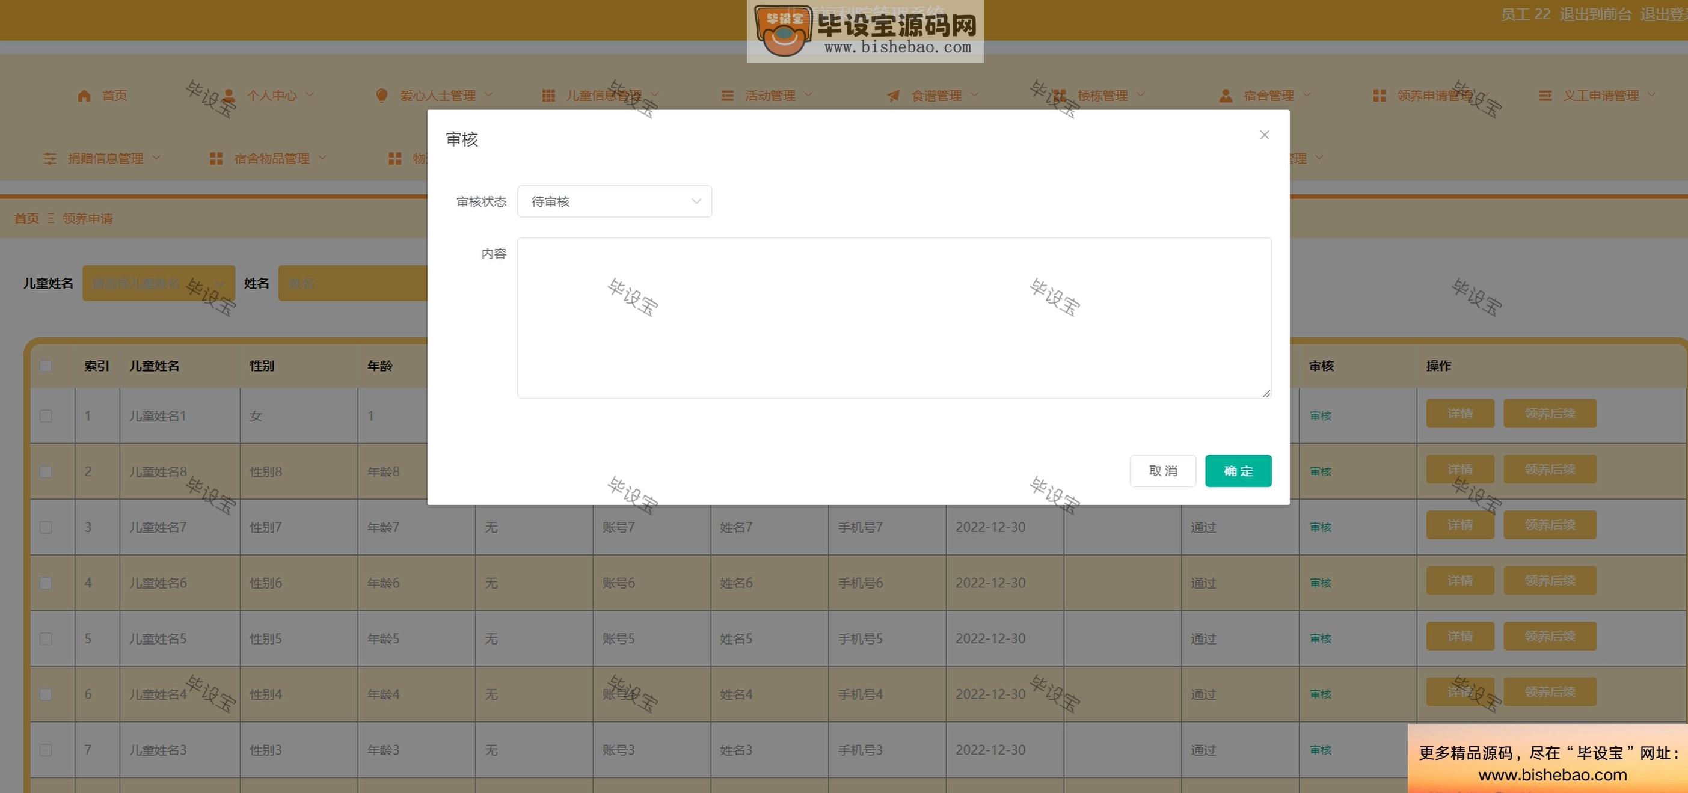
Task: Click the grid icon beside 领养申请管理
Action: click(1380, 96)
